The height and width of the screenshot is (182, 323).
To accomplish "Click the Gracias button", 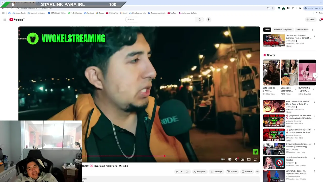I will tap(232, 172).
